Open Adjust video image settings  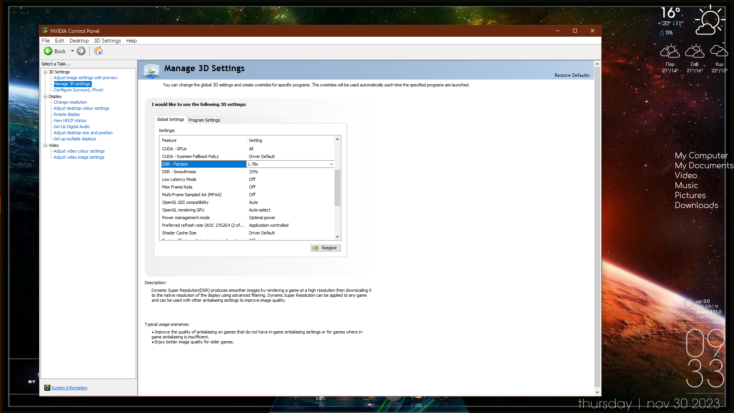click(x=79, y=157)
